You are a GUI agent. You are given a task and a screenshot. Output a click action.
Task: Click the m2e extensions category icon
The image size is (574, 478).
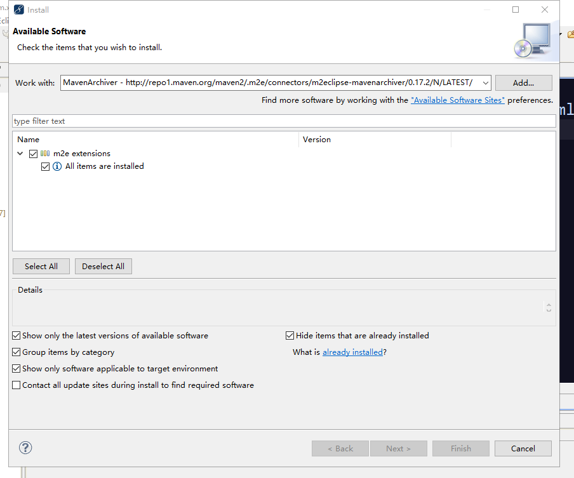tap(45, 154)
